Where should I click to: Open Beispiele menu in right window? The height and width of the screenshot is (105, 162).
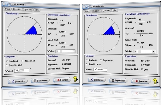96,11
